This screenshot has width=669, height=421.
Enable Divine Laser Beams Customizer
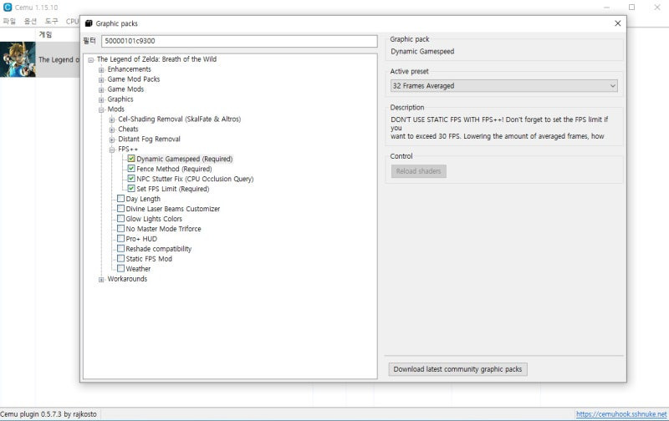click(x=120, y=208)
